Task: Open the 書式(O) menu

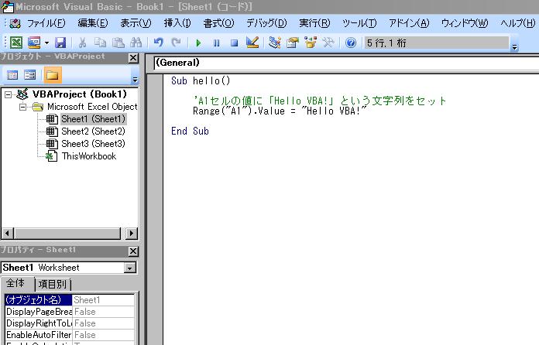Action: coord(218,23)
